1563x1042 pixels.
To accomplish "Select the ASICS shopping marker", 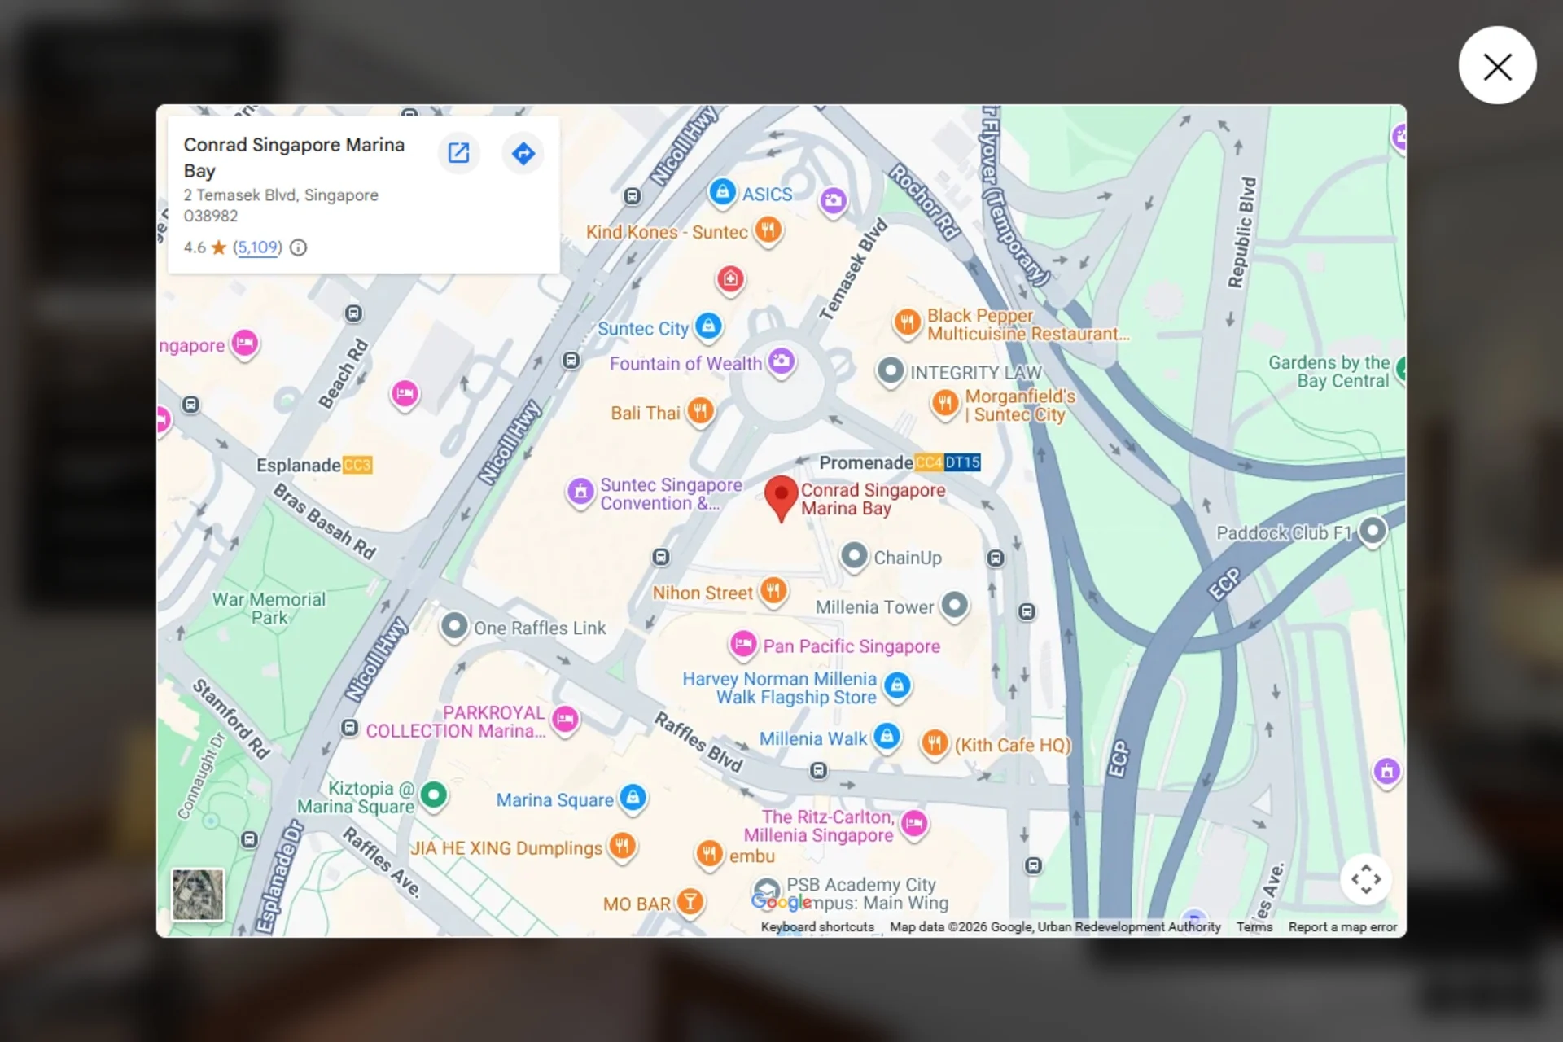I will (x=722, y=192).
